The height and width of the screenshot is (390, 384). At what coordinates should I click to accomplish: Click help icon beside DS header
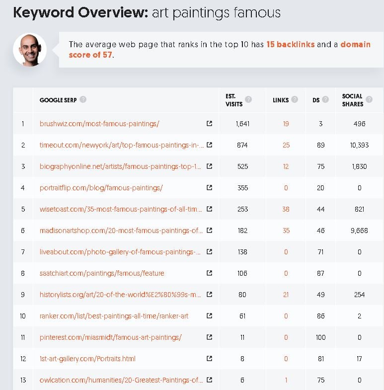click(325, 99)
